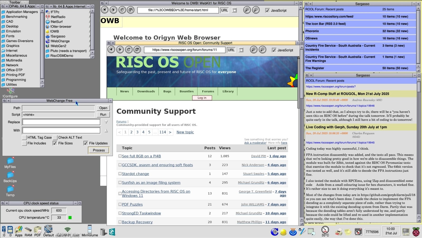
Task: Toggle the Check ALT Text checkbox
Action: 55,138
